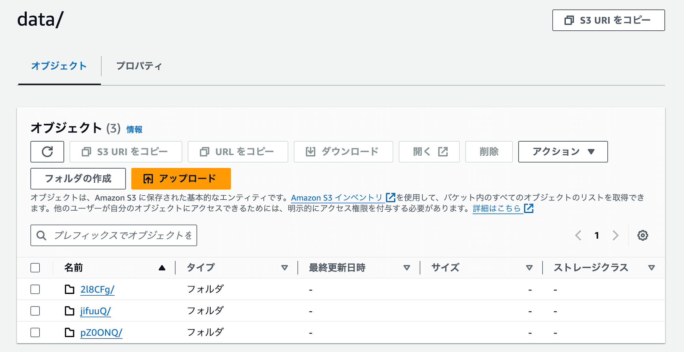Click the URL をコピー button
Image resolution: width=684 pixels, height=352 pixels.
pyautogui.click(x=238, y=152)
